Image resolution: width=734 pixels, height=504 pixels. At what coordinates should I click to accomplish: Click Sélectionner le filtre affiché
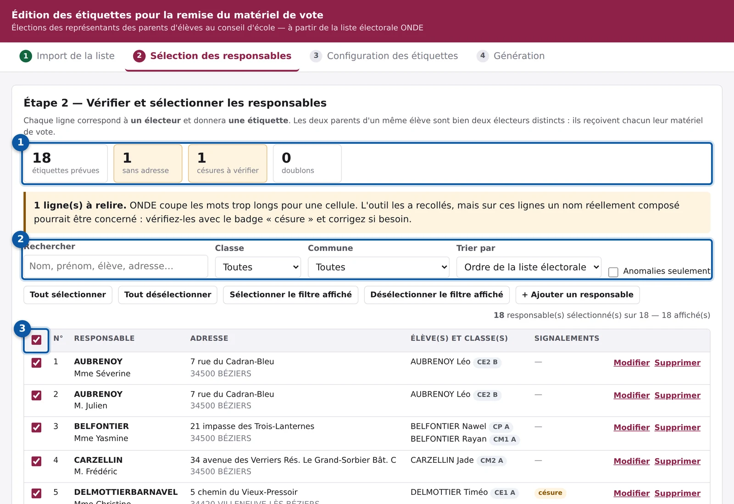click(x=290, y=295)
